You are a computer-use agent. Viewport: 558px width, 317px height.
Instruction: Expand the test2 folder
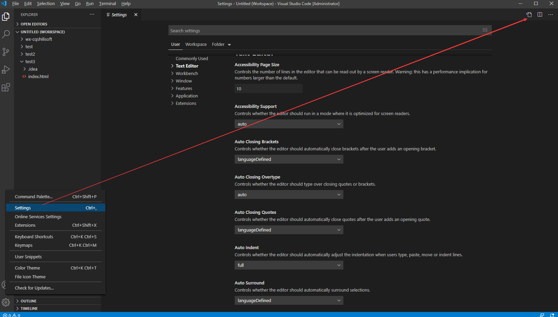[x=58, y=54]
